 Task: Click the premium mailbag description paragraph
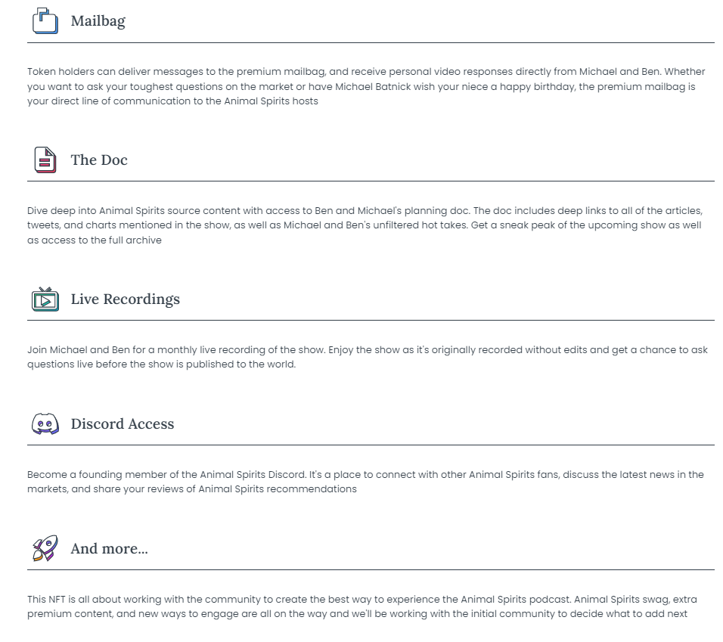[366, 86]
